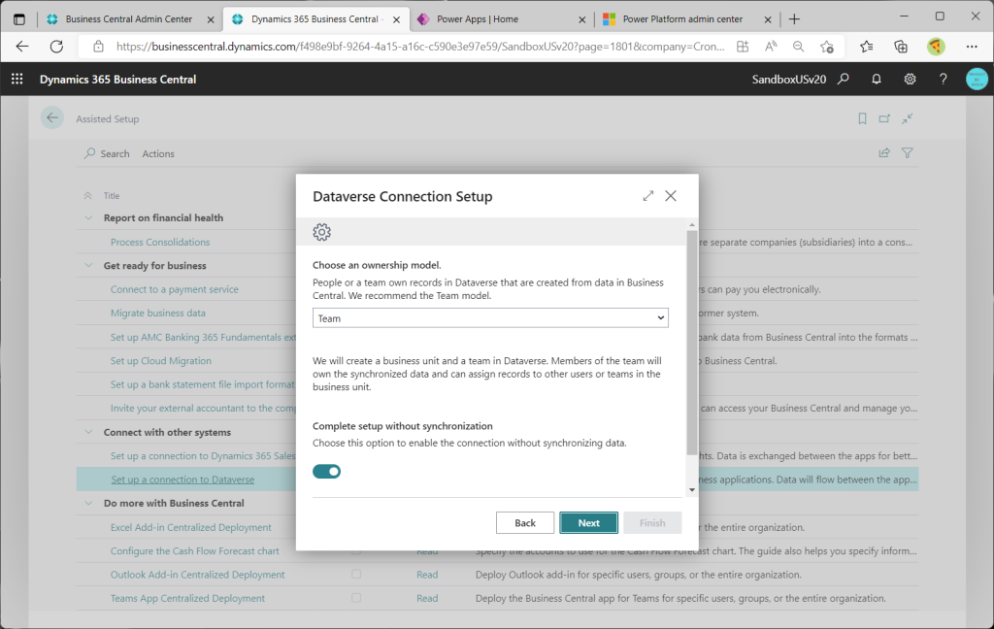The height and width of the screenshot is (629, 994).
Task: Click the gear icon in the dialog
Action: [322, 232]
